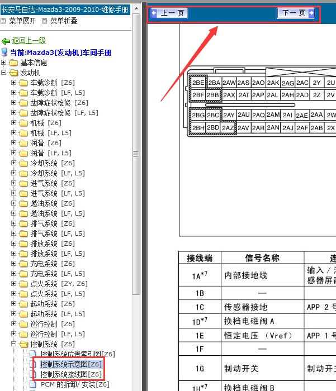Click folder icon for 起动系统 [LF, L5]
The image size is (336, 391).
pos(23,314)
